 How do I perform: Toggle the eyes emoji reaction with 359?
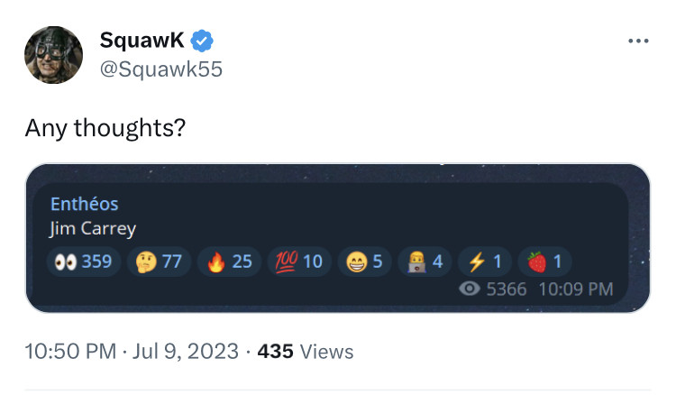pyautogui.click(x=84, y=262)
